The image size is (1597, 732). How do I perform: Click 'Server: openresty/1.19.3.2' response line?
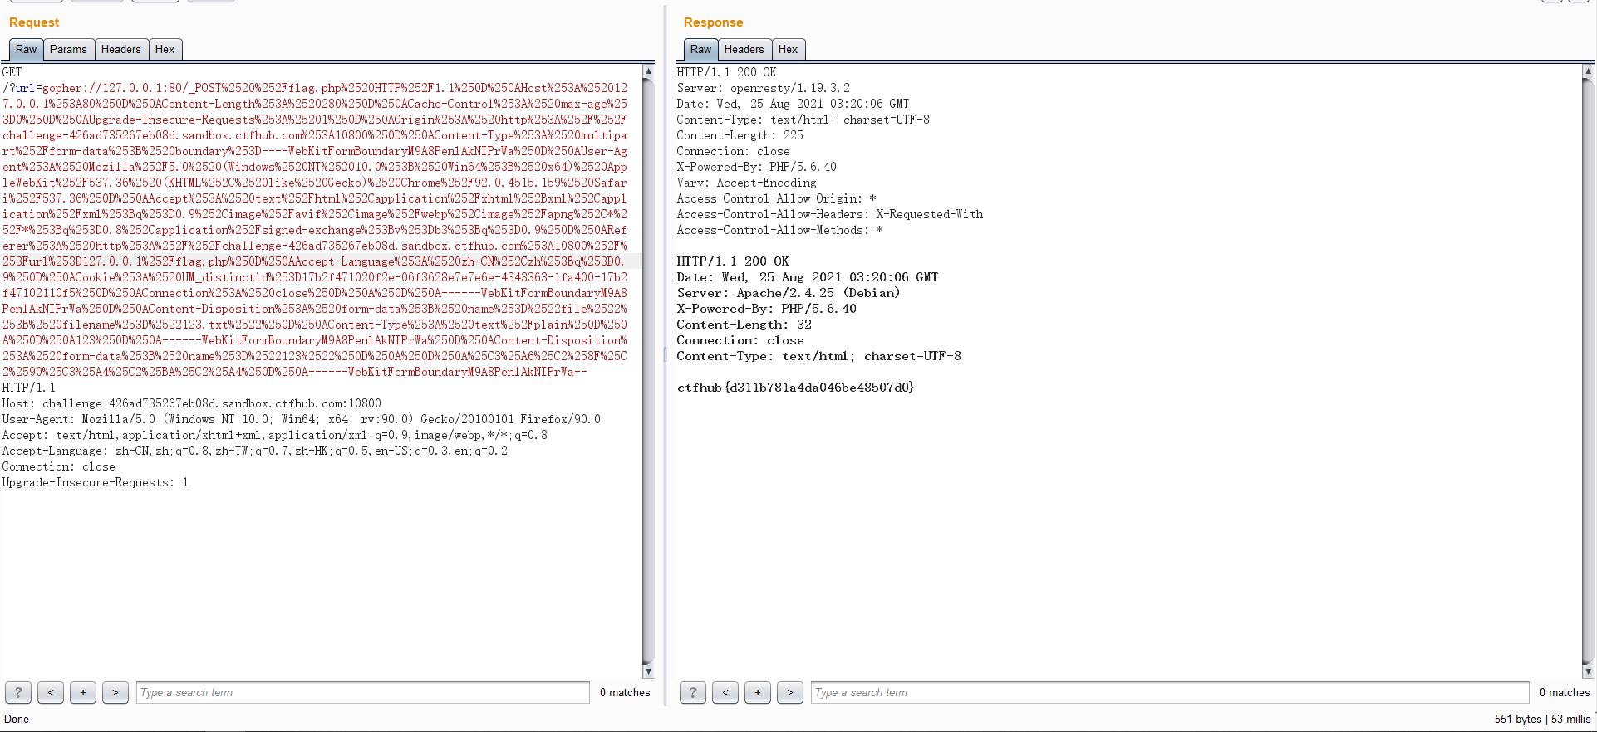pyautogui.click(x=763, y=88)
